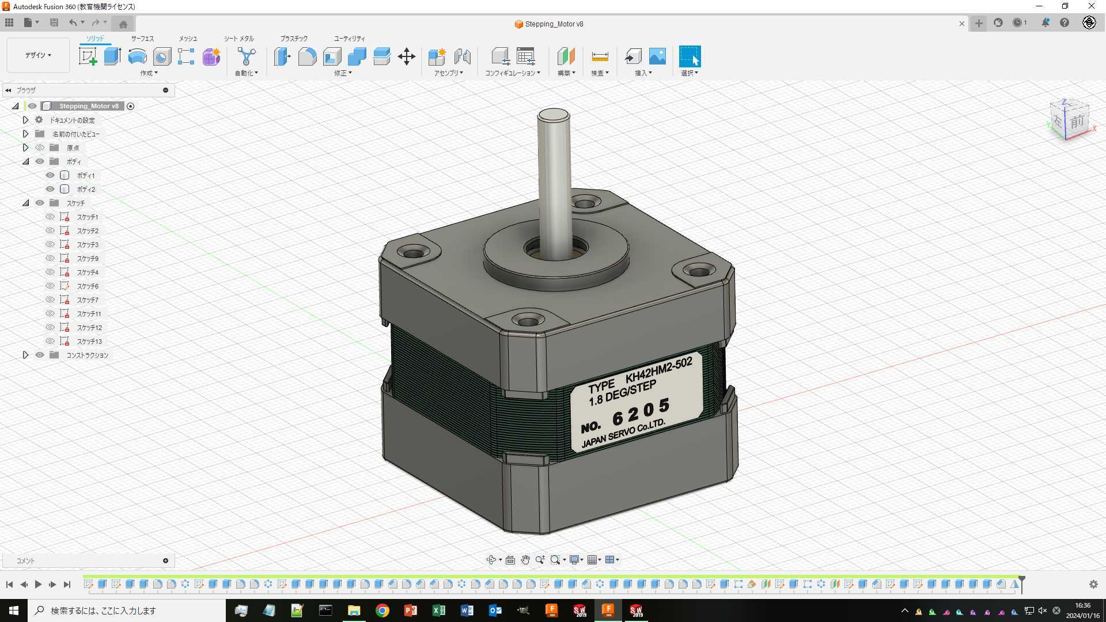
Task: Open Chrome from the taskbar
Action: (x=382, y=610)
